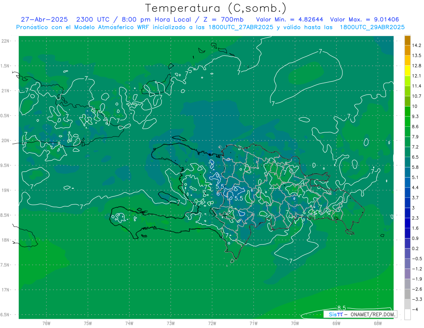Click the "20N" latitude axis label
Image resolution: width=424 pixels, height=328 pixels.
click(x=6, y=141)
